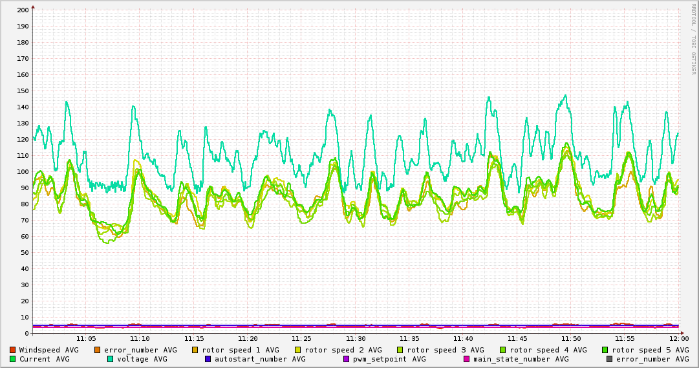The width and height of the screenshot is (699, 368).
Task: Click the 11:05 time axis marker
Action: pyautogui.click(x=86, y=338)
